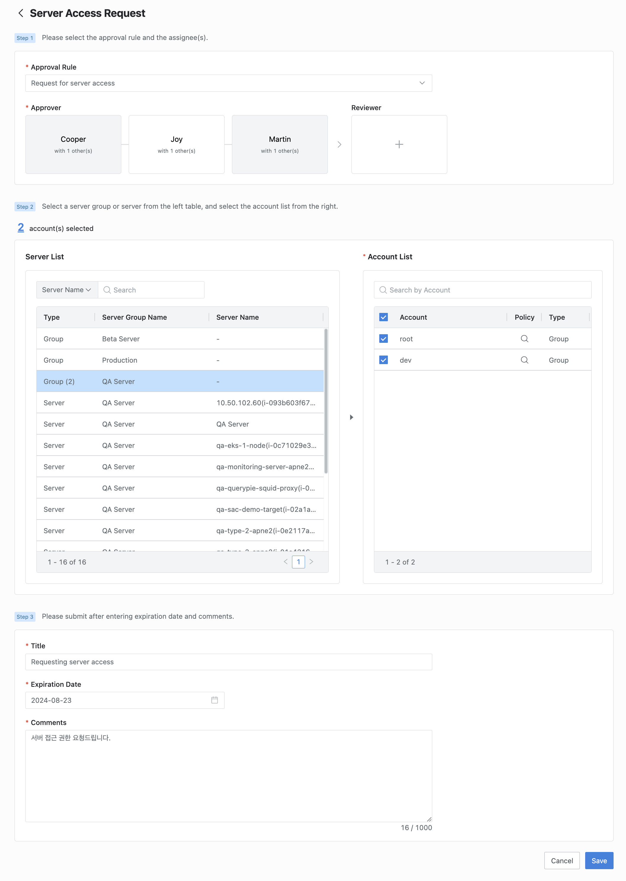
Task: Select the qa-querypie-squid-proxy row
Action: point(180,488)
